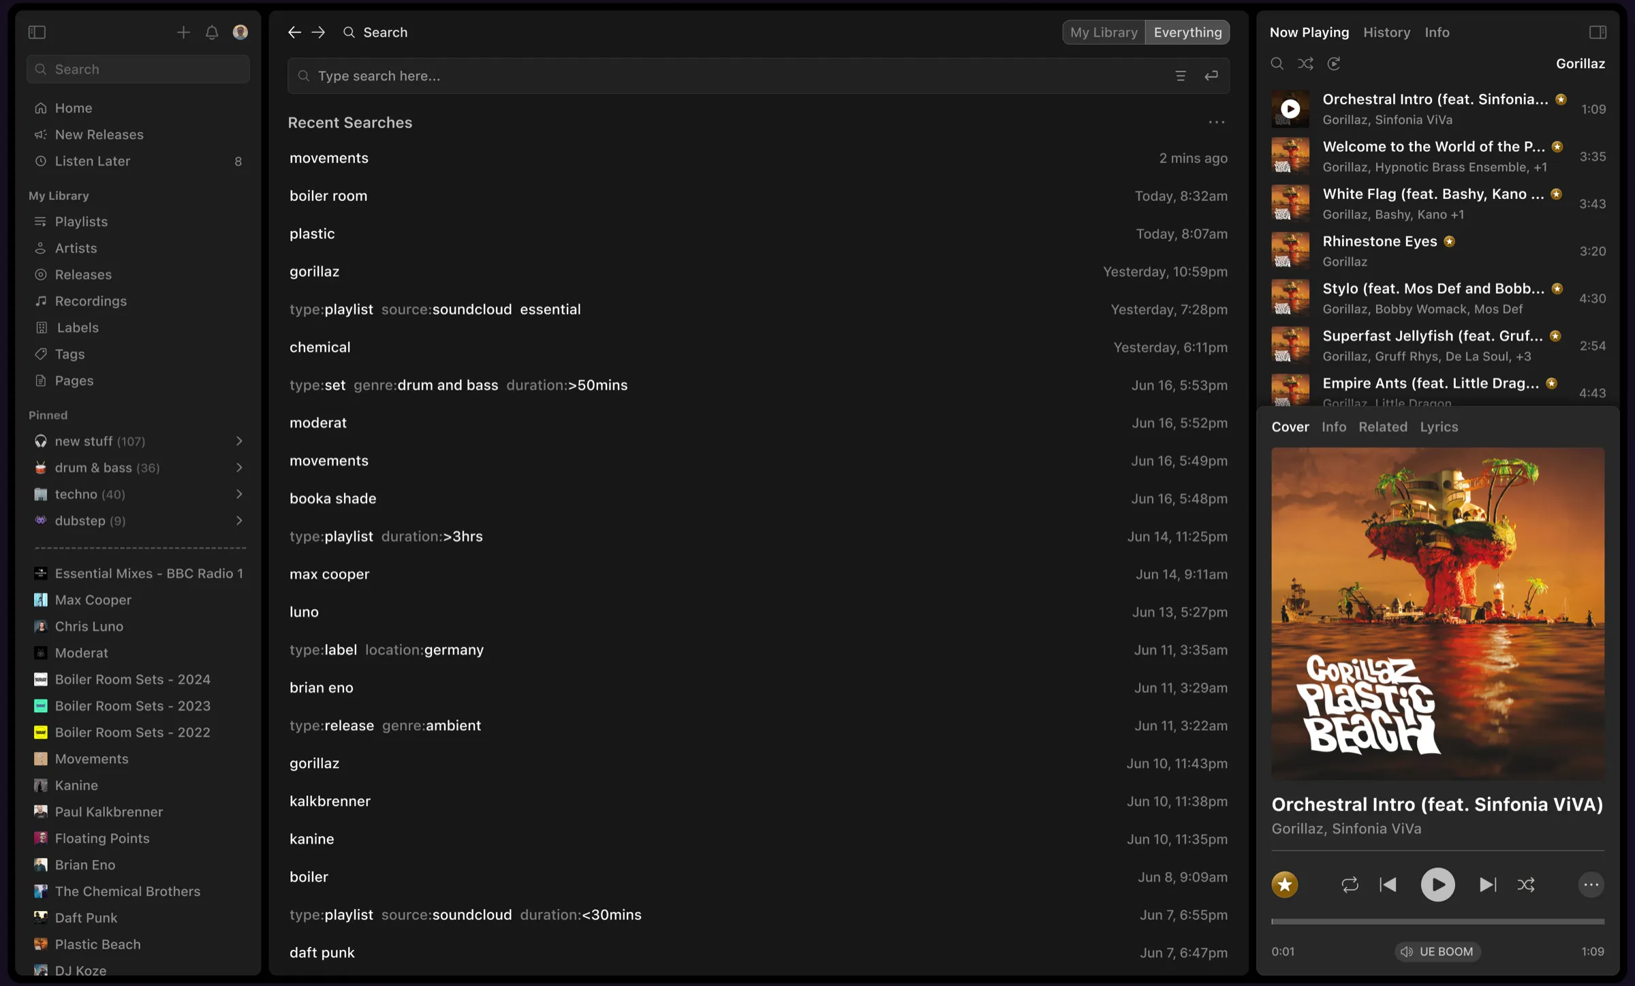Go to the previous track
This screenshot has height=986, width=1635.
[1388, 884]
